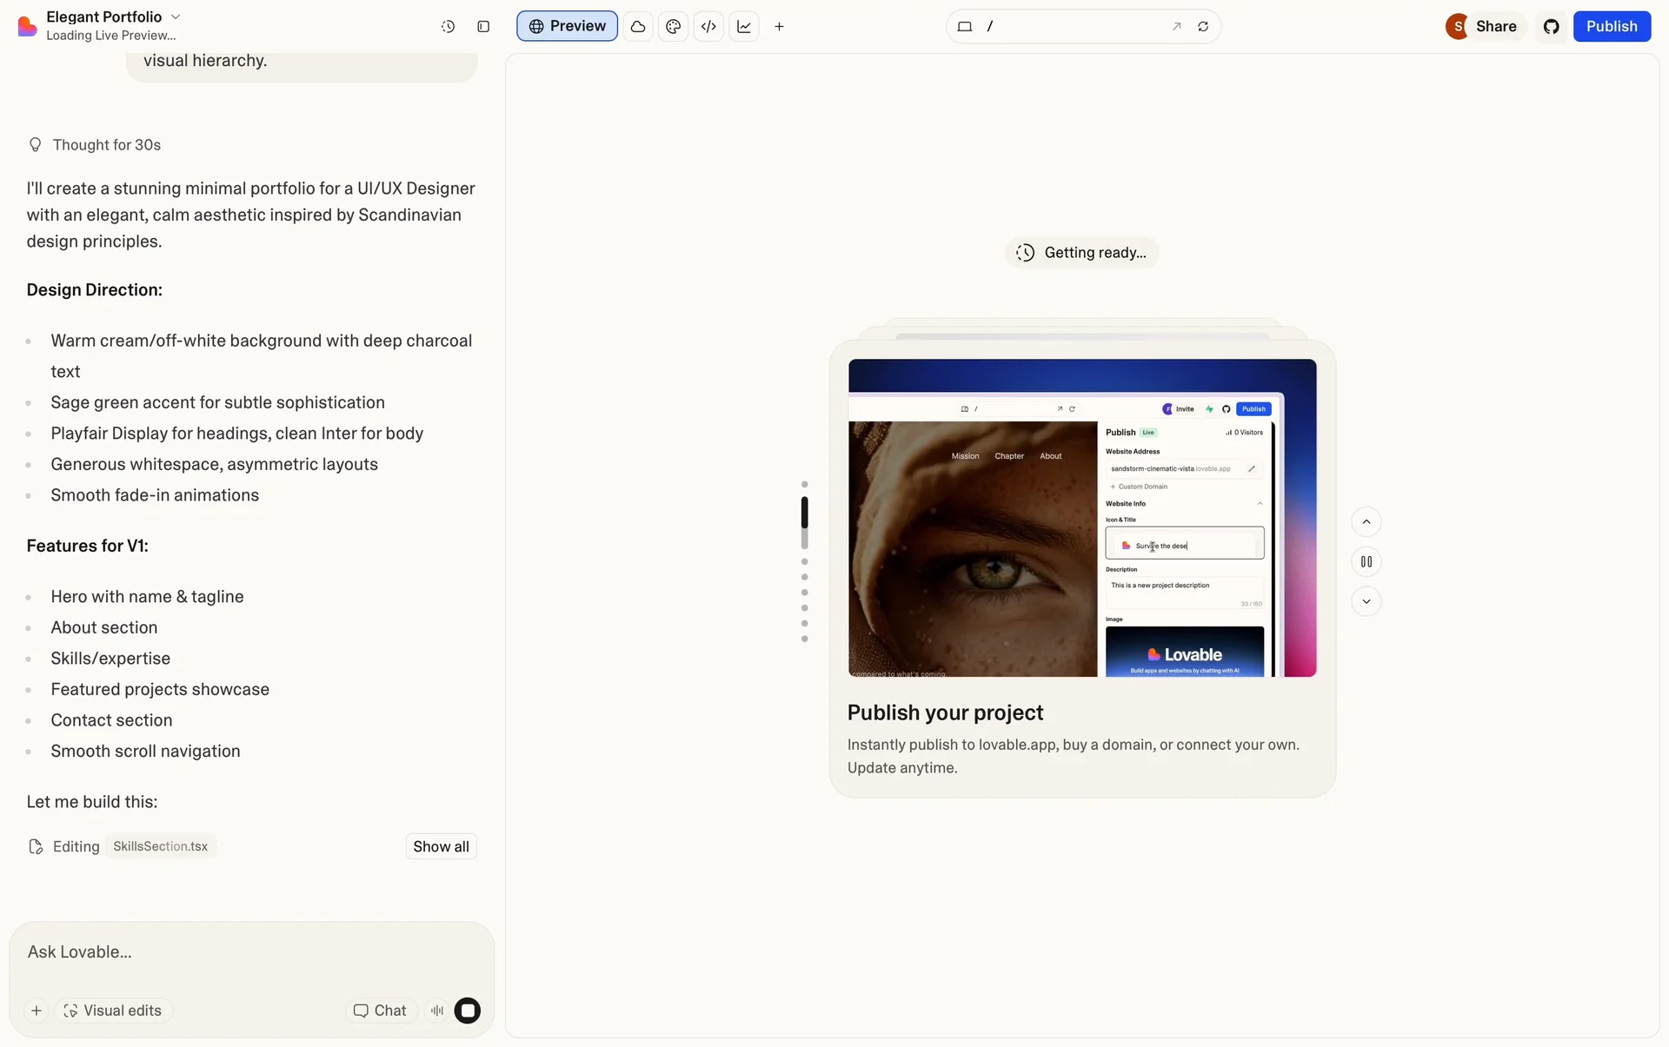Refresh the preview with the reload icon
The width and height of the screenshot is (1669, 1047).
(1203, 27)
